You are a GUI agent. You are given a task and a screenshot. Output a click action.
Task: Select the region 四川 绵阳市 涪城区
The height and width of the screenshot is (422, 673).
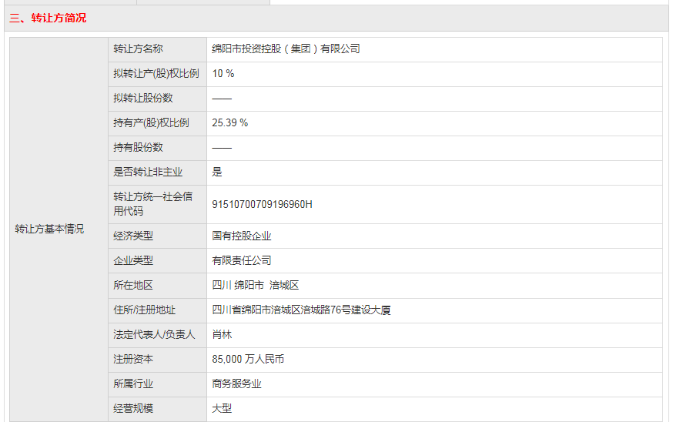(x=256, y=285)
